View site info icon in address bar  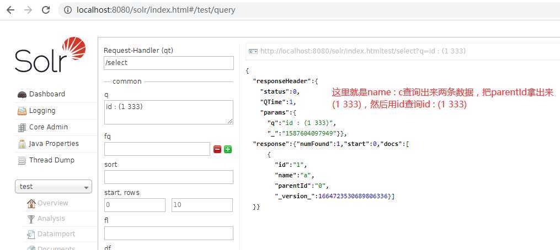(68, 10)
